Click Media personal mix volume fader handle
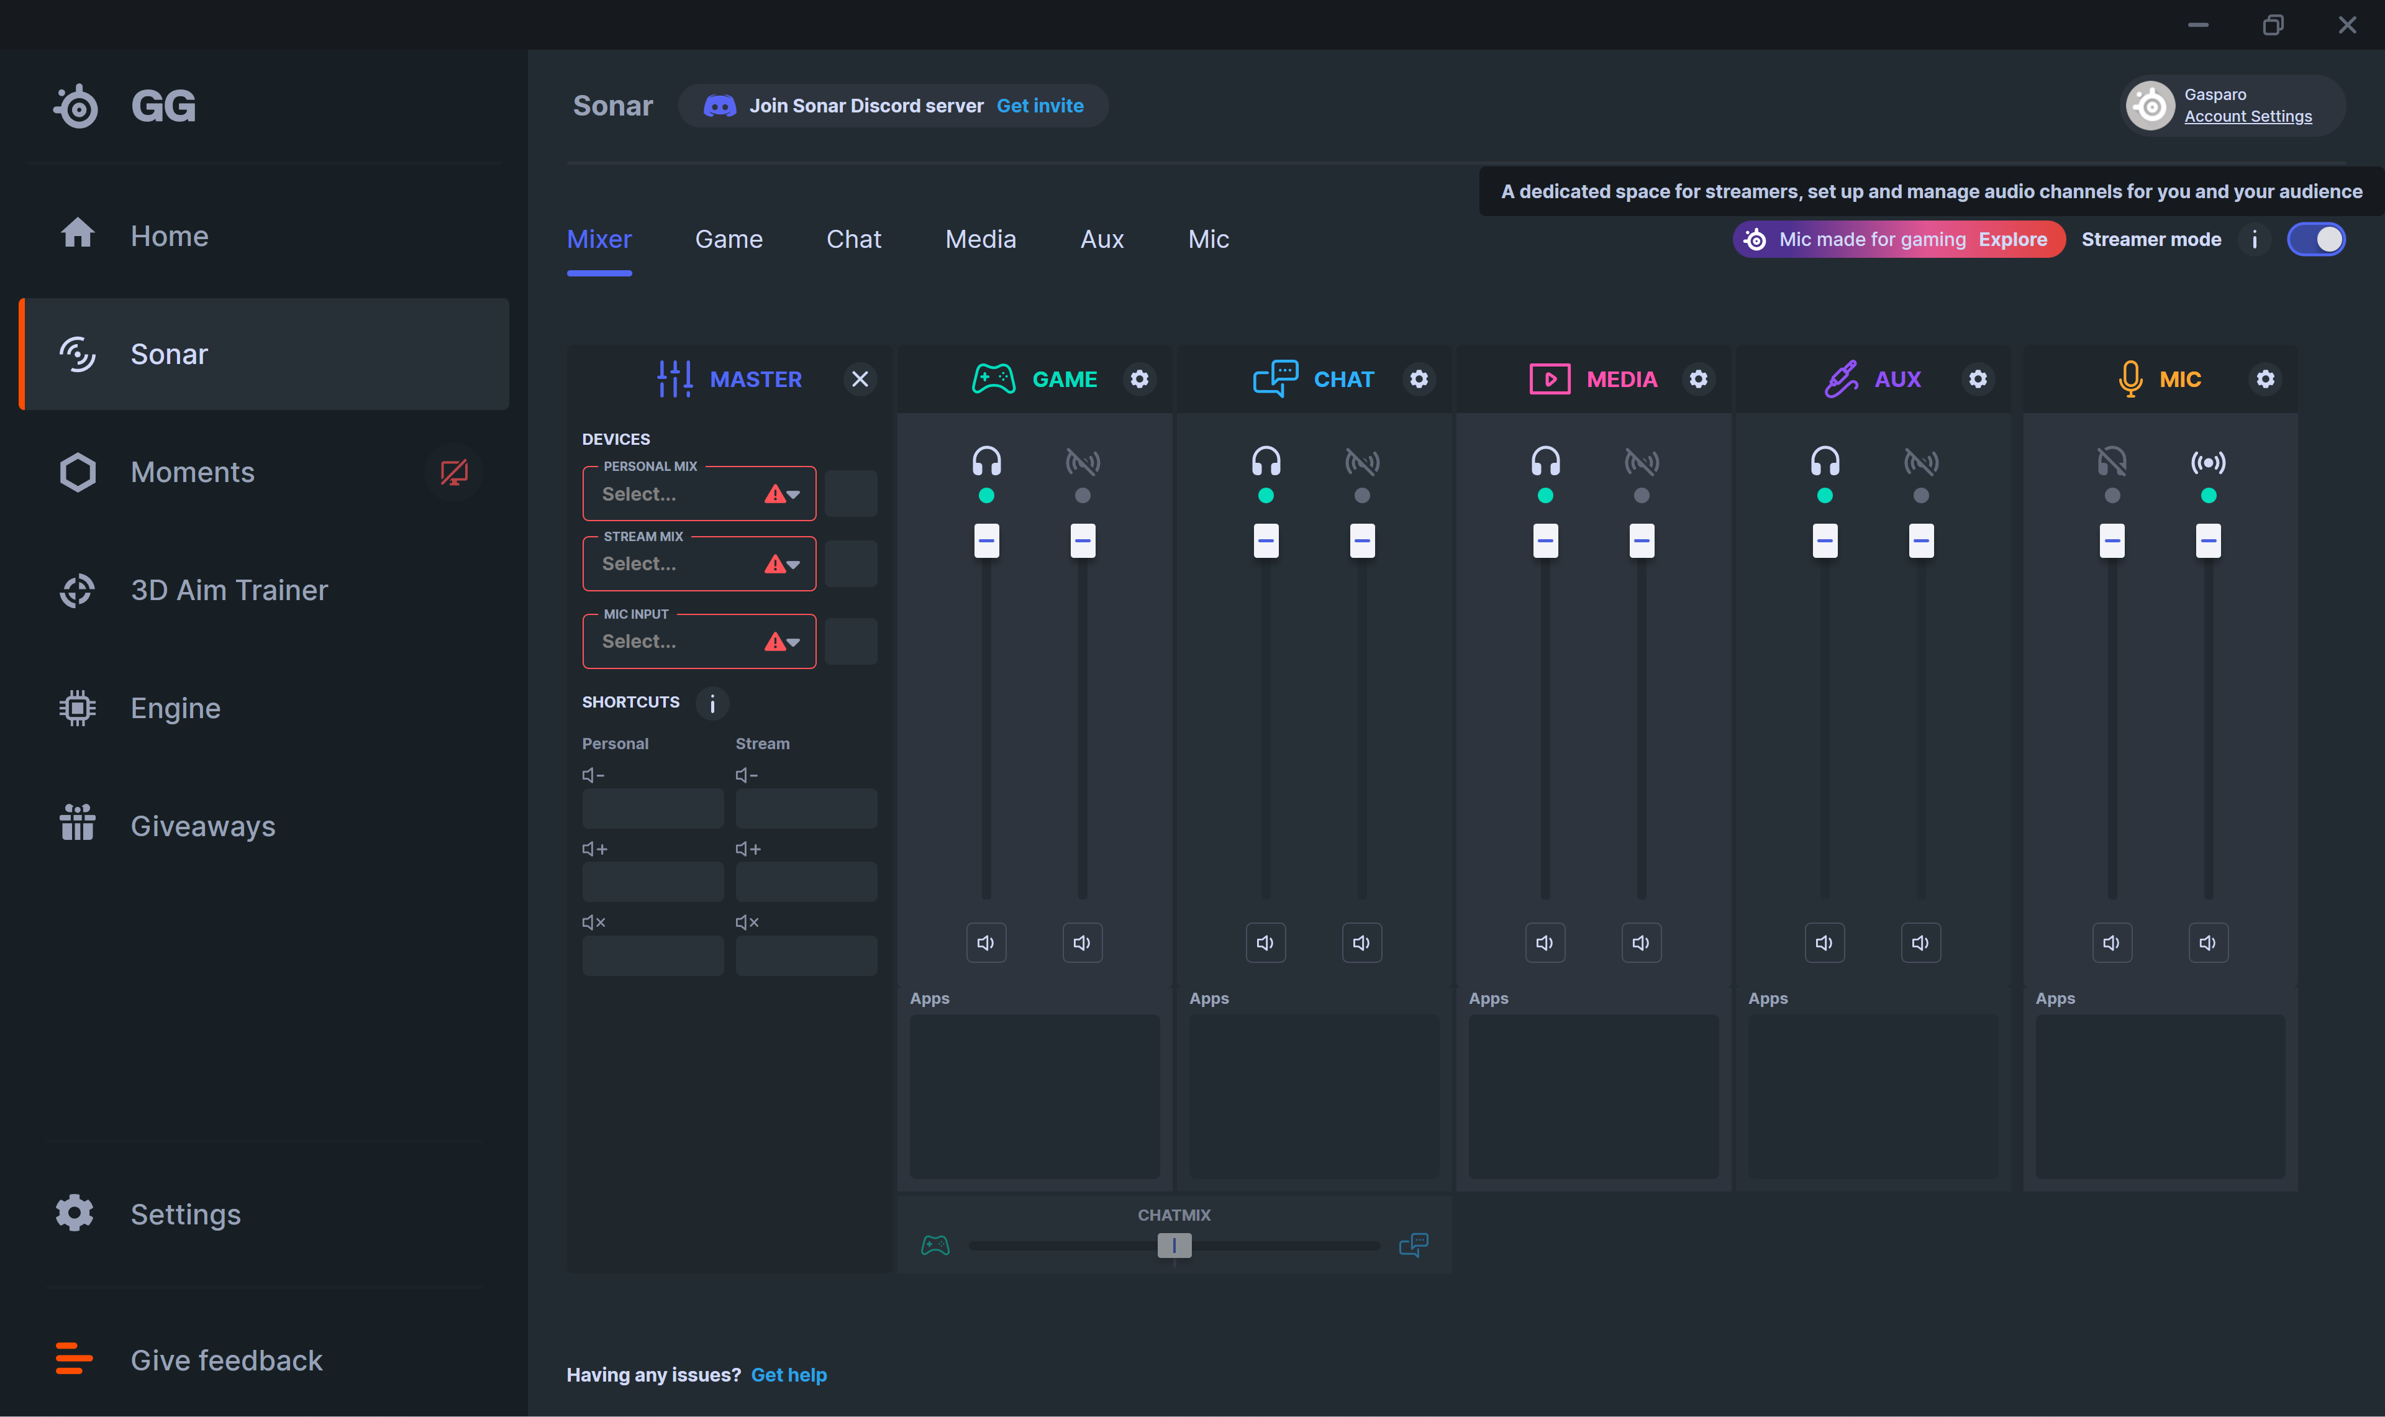Viewport: 2385px width, 1417px height. (1546, 540)
